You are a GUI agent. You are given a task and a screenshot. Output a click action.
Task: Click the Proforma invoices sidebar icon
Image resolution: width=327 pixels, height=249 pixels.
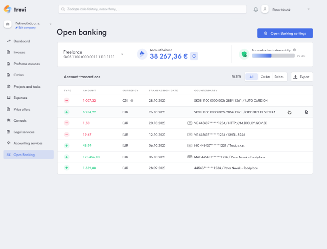[9, 63]
